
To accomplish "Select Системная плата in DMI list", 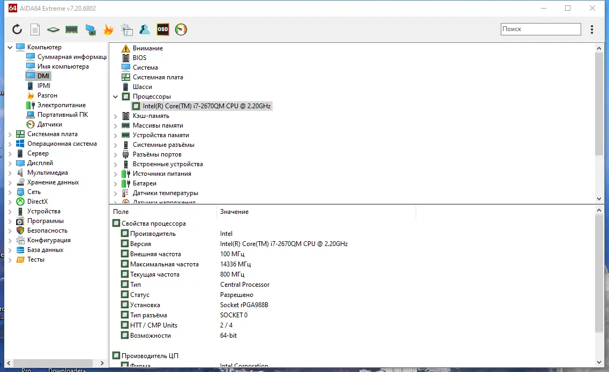I will pyautogui.click(x=157, y=77).
